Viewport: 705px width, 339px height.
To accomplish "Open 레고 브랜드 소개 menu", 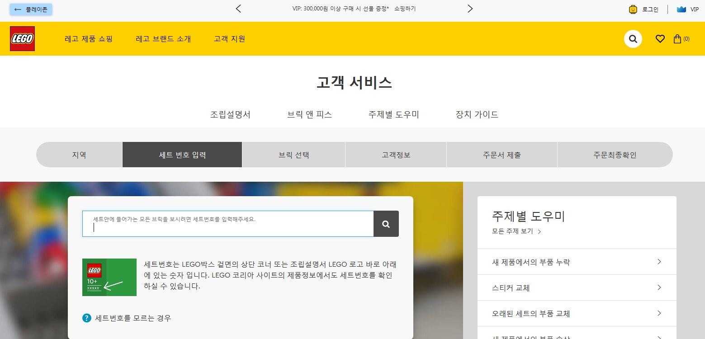I will point(163,39).
